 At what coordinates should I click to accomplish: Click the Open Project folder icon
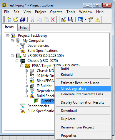16,19
